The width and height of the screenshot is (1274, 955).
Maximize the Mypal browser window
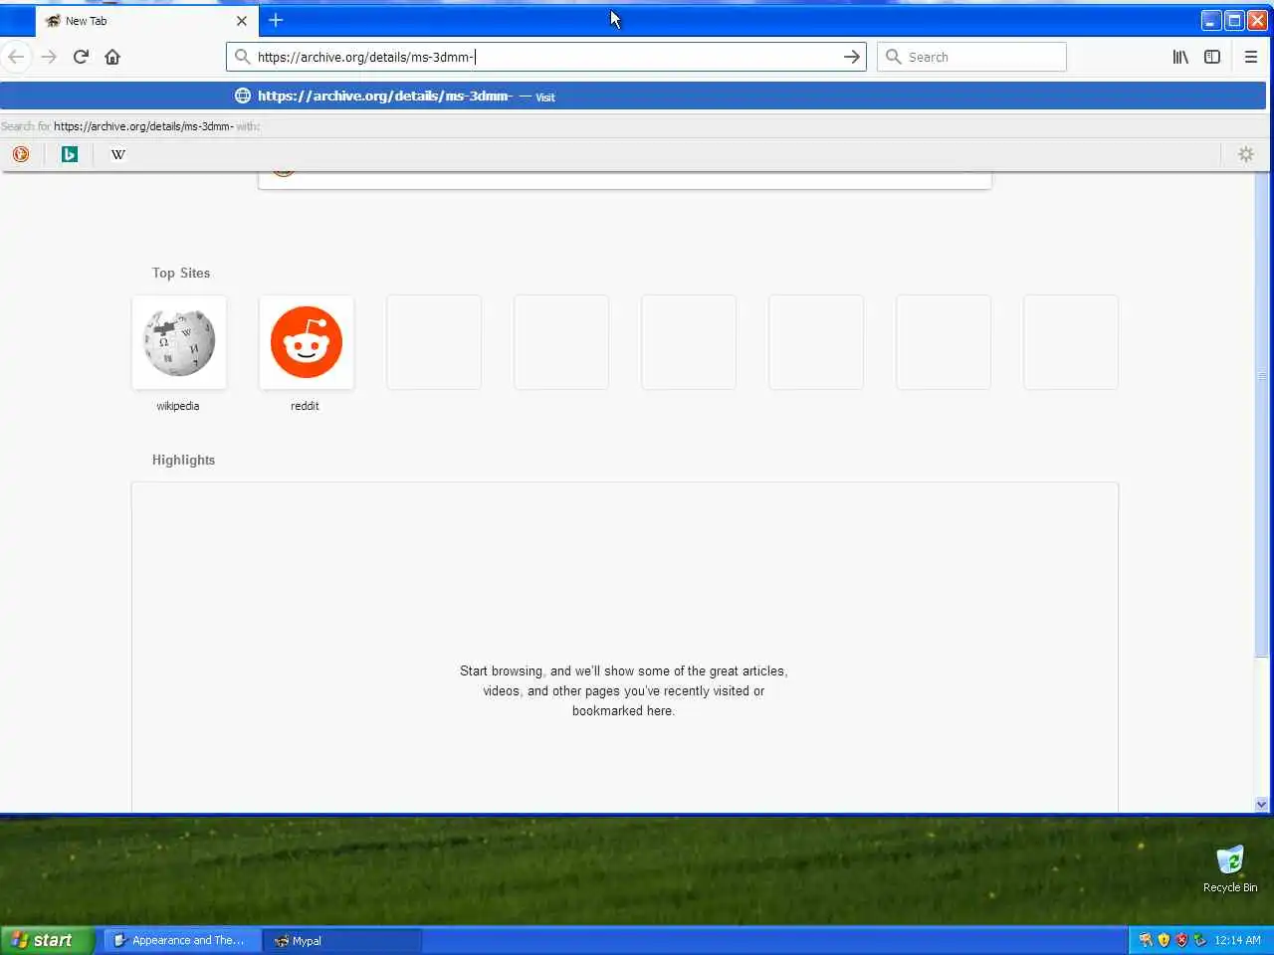(1234, 20)
